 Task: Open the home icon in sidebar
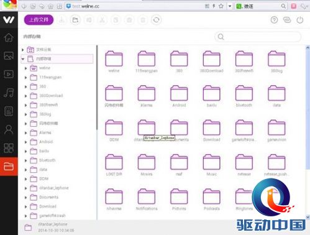(9, 37)
